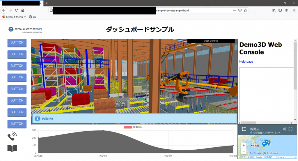Open the book manual icon
The height and width of the screenshot is (161, 298).
(x=12, y=148)
